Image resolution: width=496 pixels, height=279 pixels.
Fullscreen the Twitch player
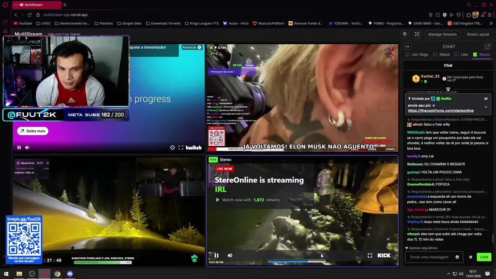(x=181, y=148)
